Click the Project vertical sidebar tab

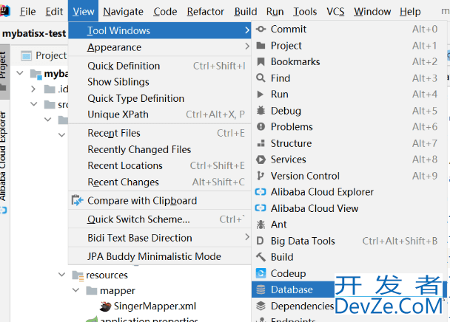point(4,71)
